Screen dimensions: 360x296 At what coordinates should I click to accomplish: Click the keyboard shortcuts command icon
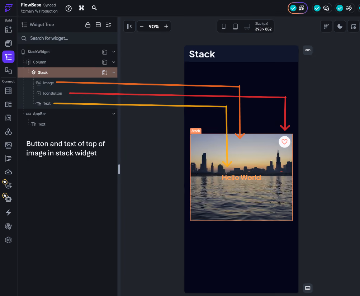point(81,8)
